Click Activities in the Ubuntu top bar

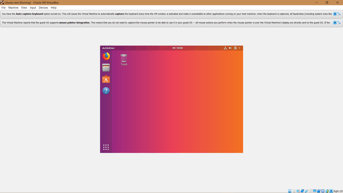click(x=108, y=48)
